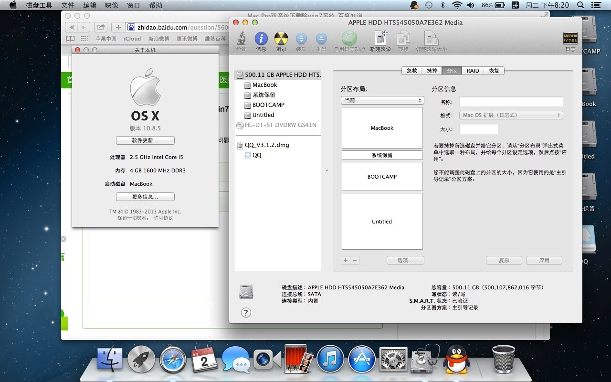Click the partition name (名称) field

click(511, 102)
